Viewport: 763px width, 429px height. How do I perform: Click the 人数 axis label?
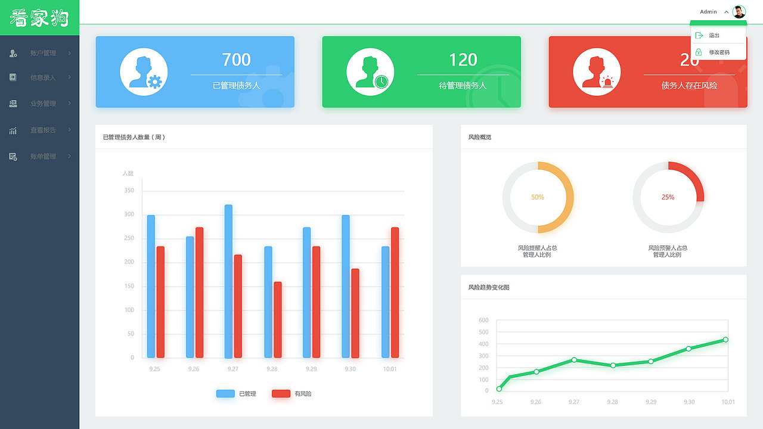[128, 173]
